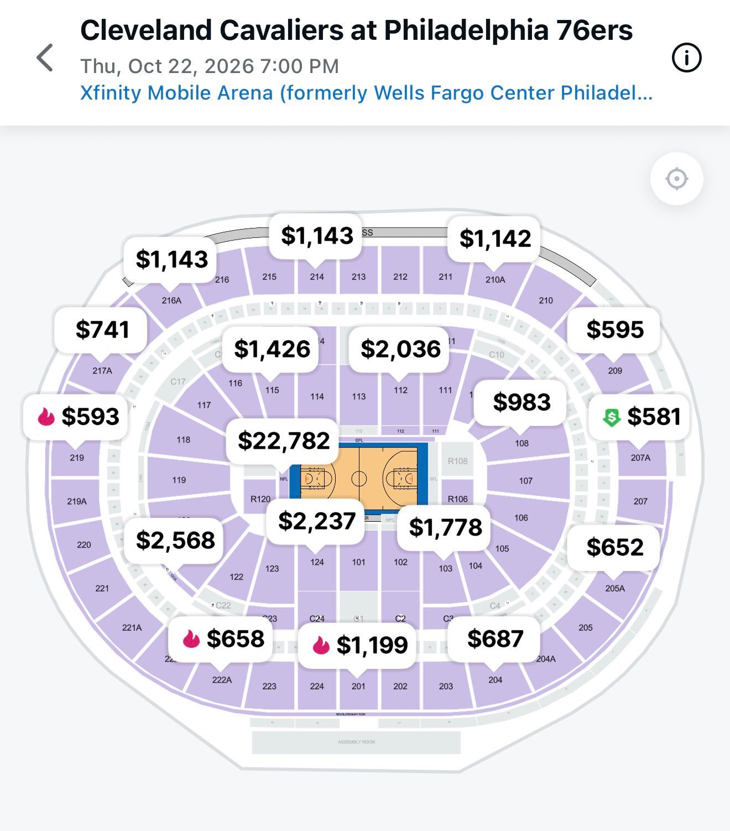Image resolution: width=730 pixels, height=831 pixels.
Task: Select the $2,568 price bubble
Action: [175, 541]
